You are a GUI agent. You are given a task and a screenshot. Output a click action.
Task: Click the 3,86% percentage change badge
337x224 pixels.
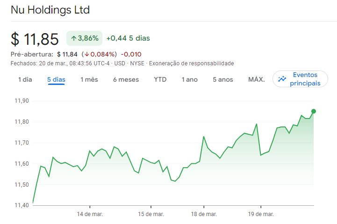click(84, 38)
